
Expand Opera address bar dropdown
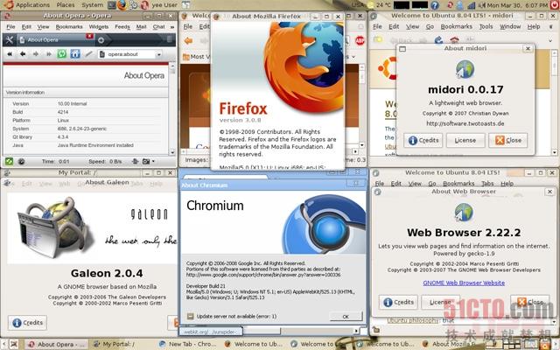pos(159,54)
